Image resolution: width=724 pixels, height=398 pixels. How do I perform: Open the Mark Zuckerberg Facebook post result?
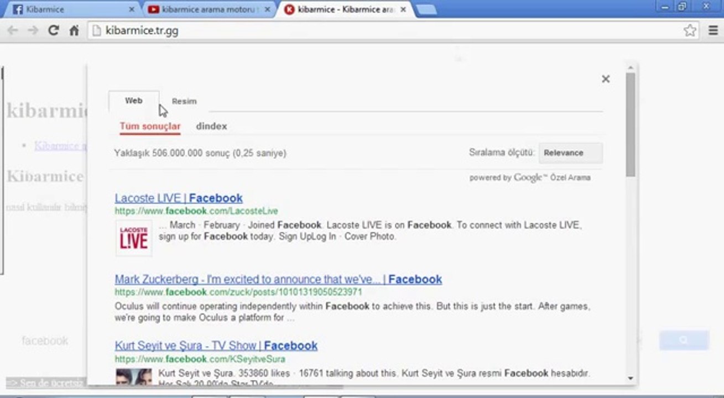(278, 279)
